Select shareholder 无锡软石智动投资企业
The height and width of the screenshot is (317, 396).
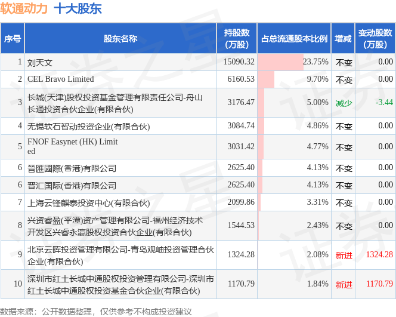[88, 126]
